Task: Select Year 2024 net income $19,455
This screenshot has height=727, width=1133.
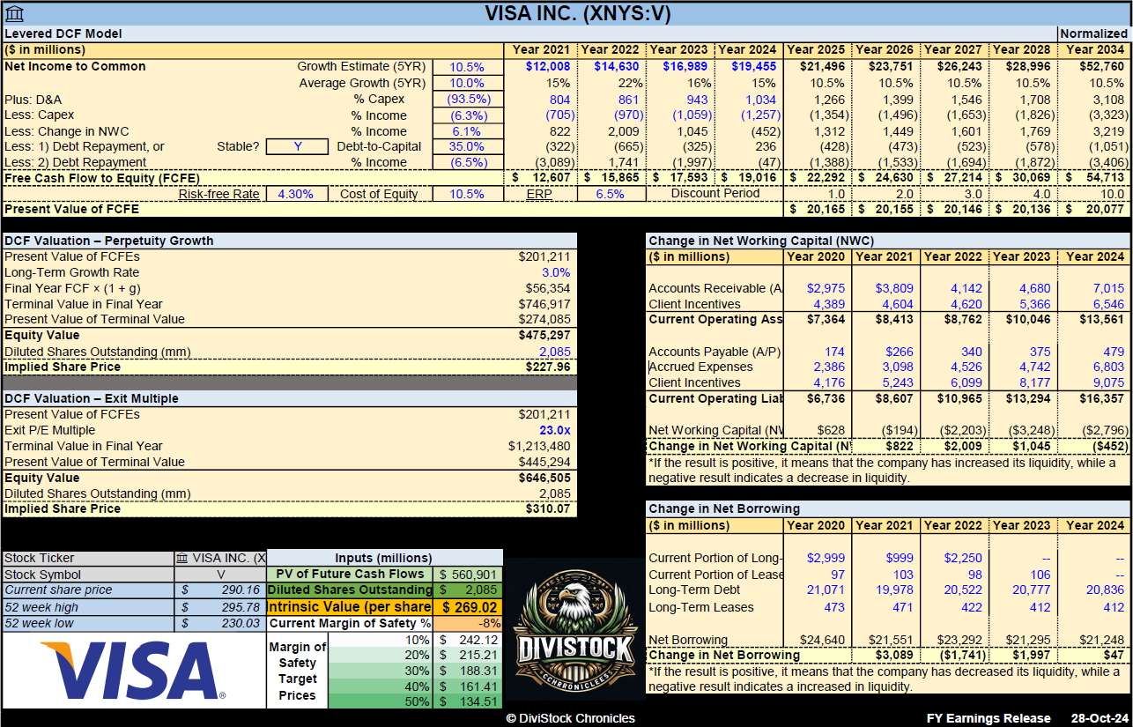Action: 753,67
